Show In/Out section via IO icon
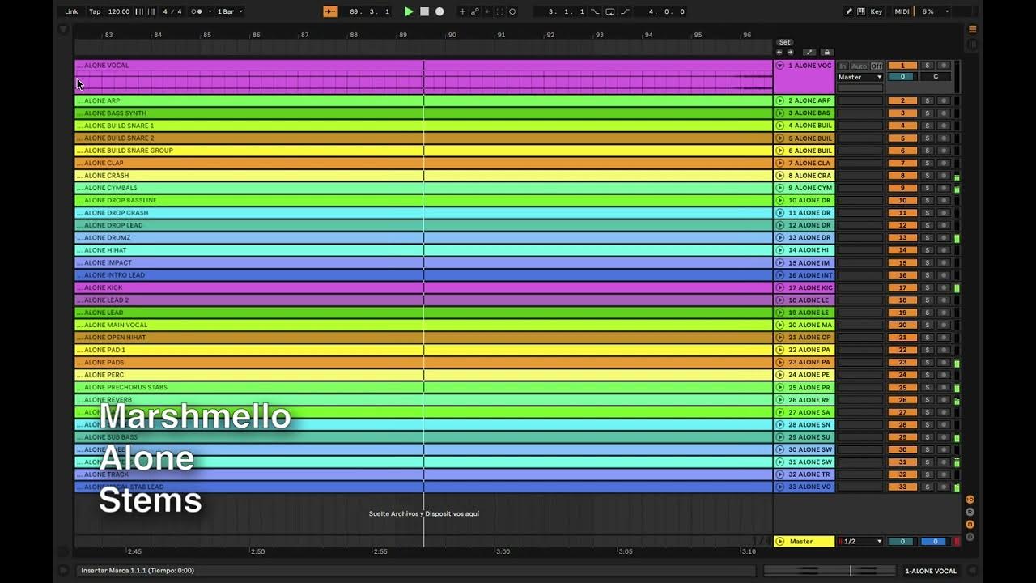This screenshot has width=1036, height=583. (970, 500)
